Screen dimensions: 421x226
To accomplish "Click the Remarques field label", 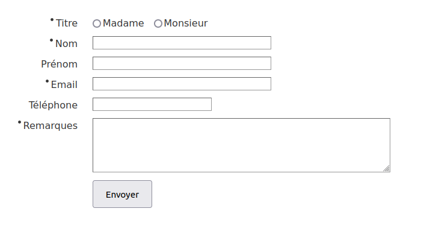I will (50, 125).
